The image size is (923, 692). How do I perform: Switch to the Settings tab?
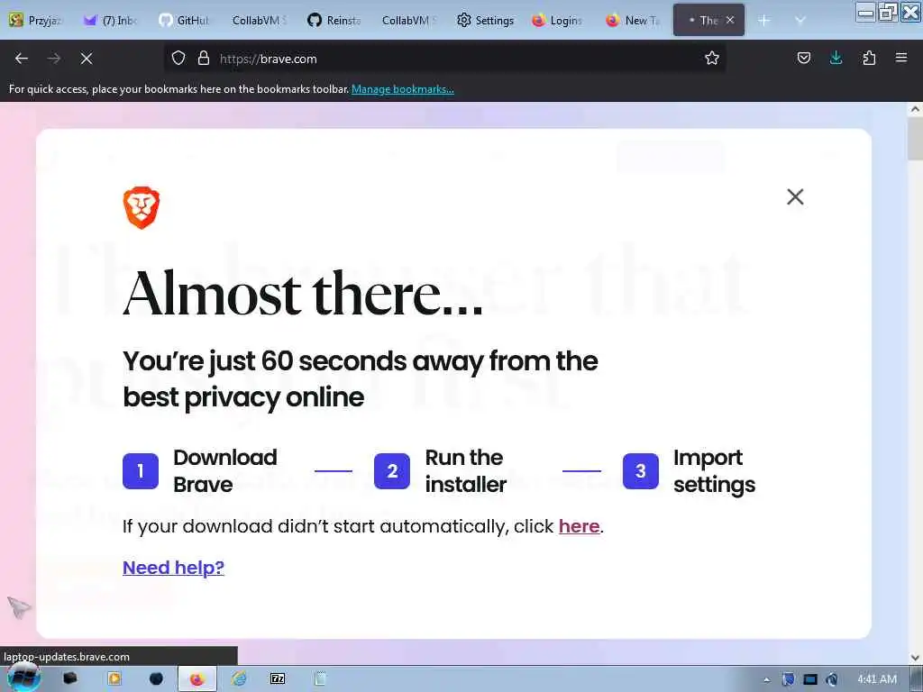pyautogui.click(x=485, y=21)
